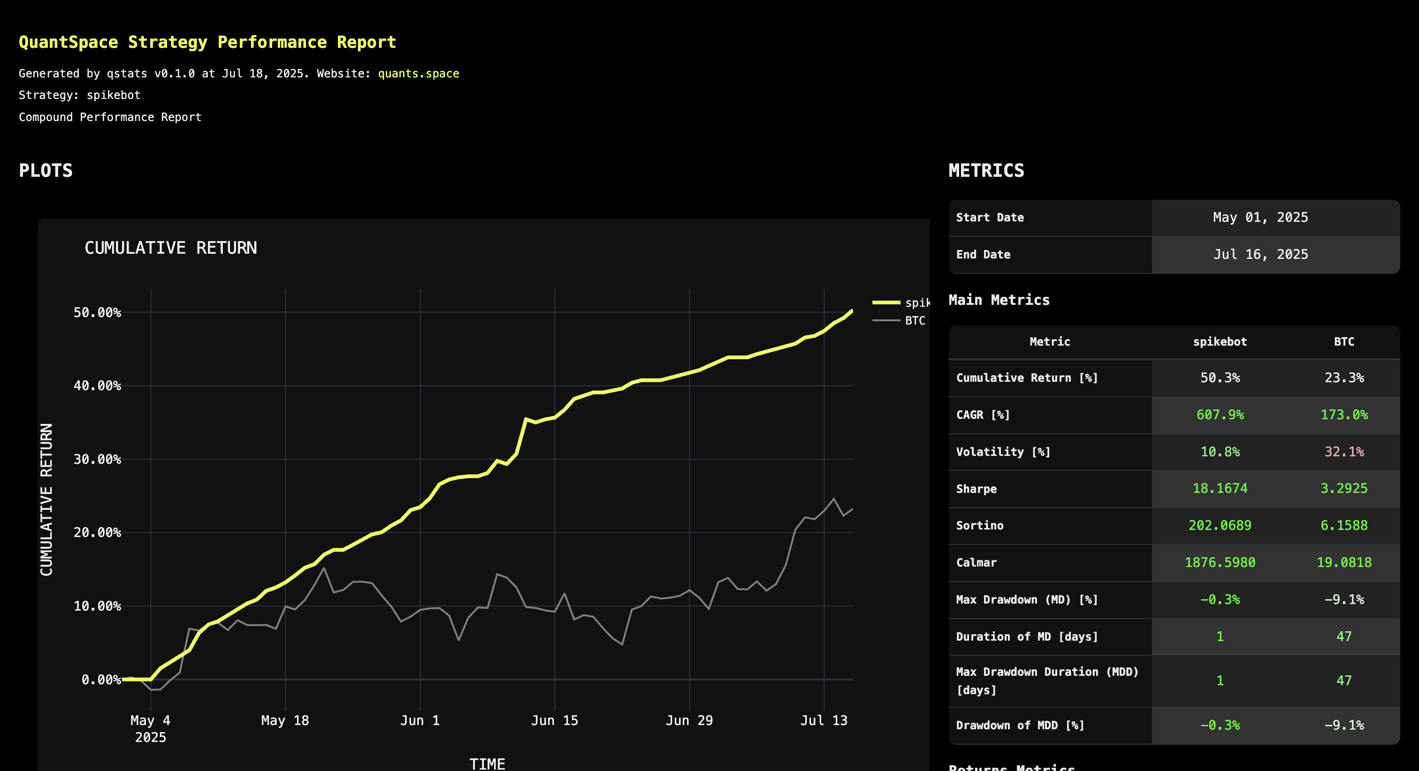Click the BTC column header
This screenshot has height=771, width=1419.
[x=1344, y=341]
